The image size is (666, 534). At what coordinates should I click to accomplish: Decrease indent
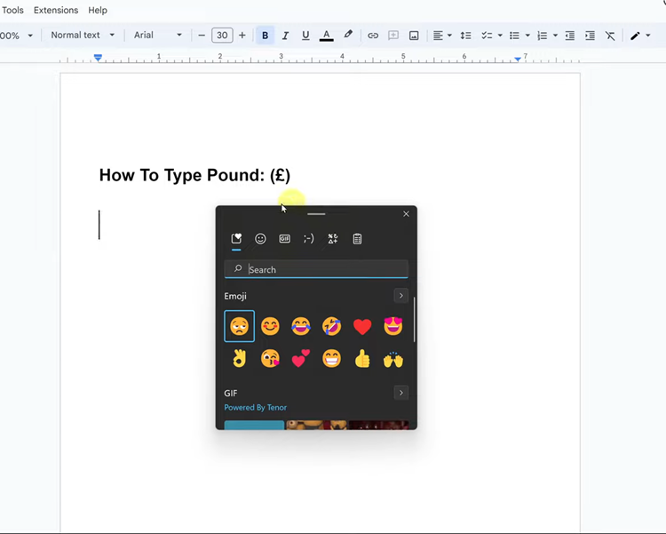pos(570,36)
